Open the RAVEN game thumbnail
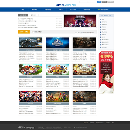The image size is (130, 130). click(84, 43)
